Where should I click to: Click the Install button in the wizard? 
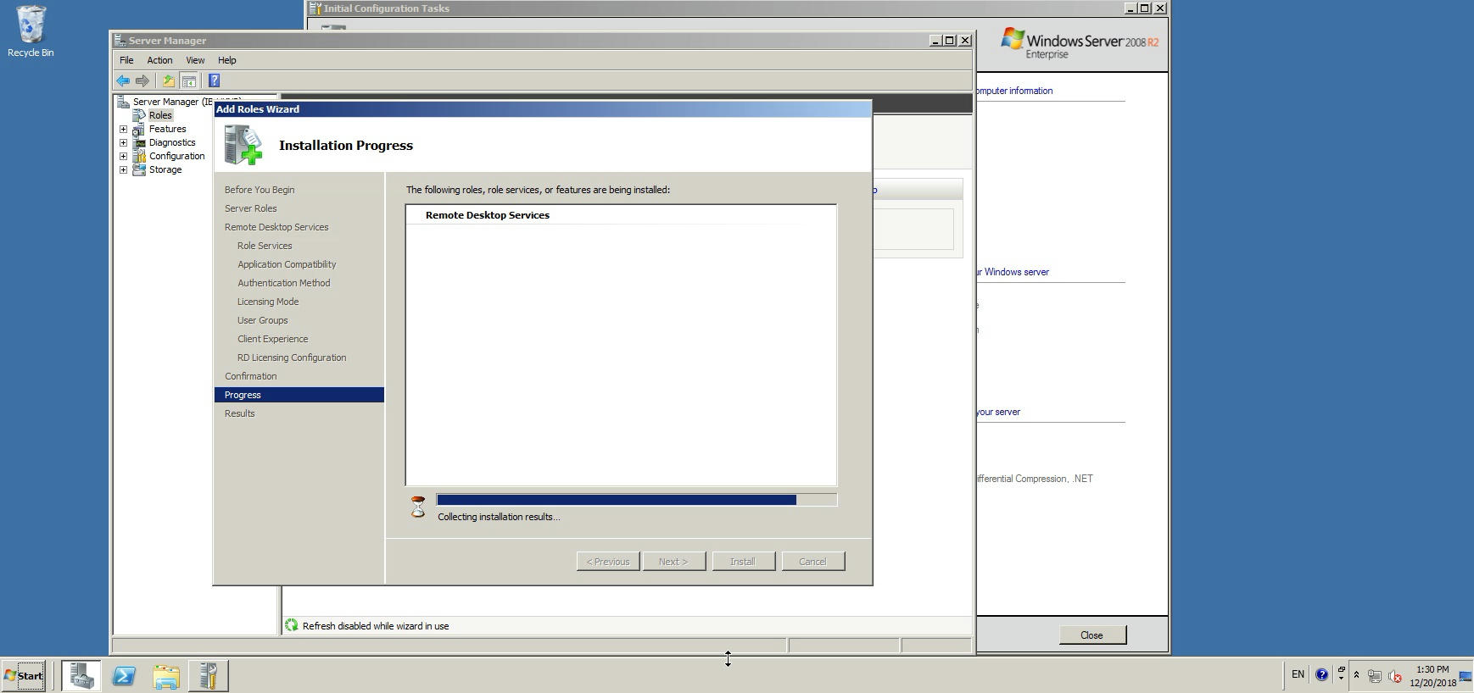pos(743,562)
